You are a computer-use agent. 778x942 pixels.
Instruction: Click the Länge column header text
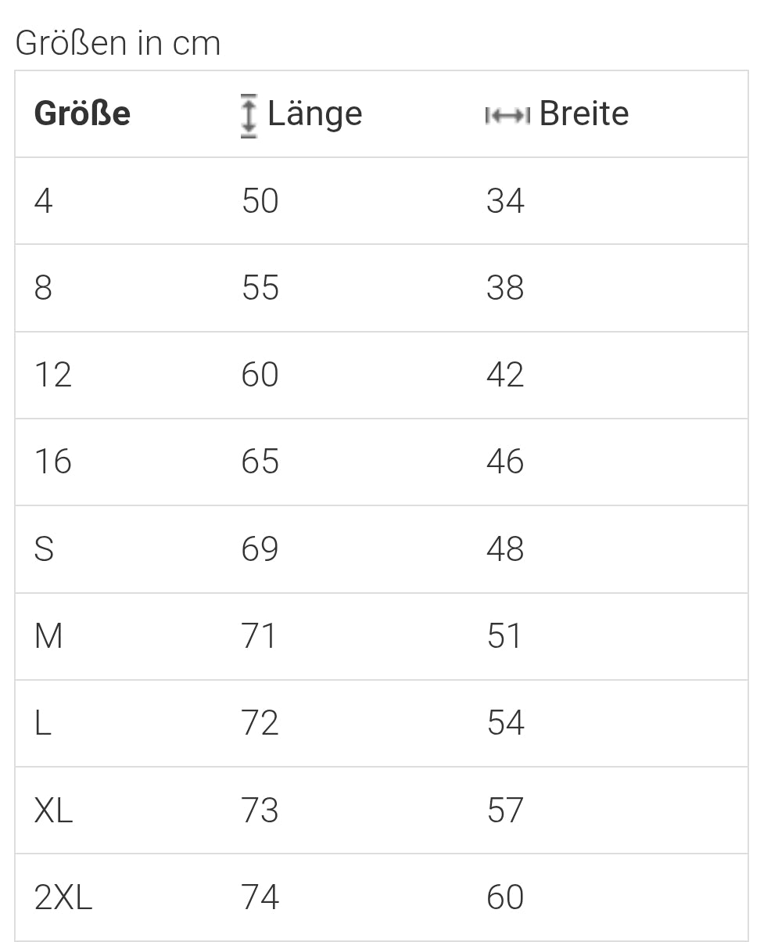click(x=315, y=114)
